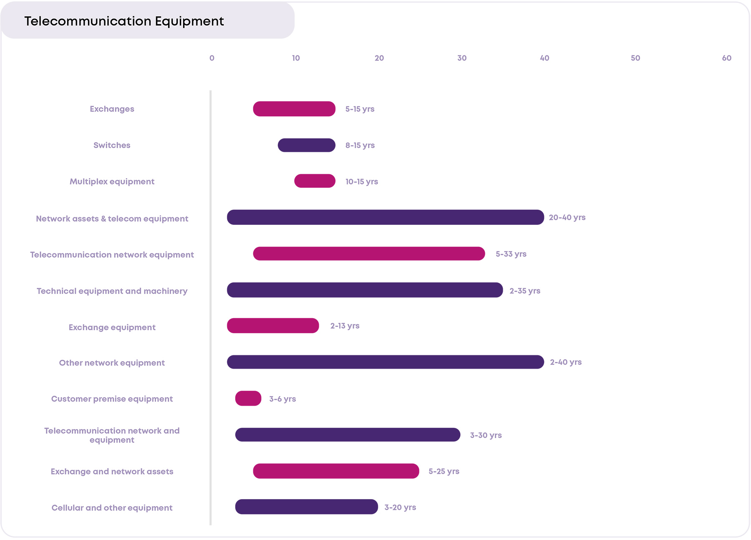751x540 pixels.
Task: Click the Network assets & telecom equipment bar
Action: (386, 217)
